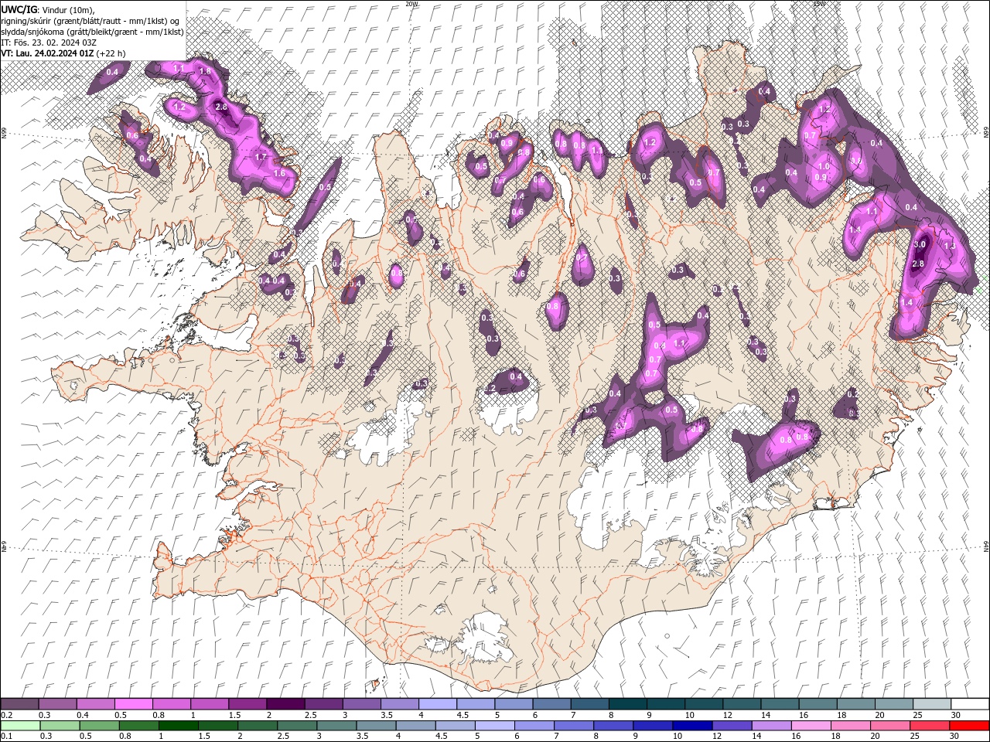Click the '1.7' snowfall value on the map
The image size is (990, 742).
click(261, 157)
